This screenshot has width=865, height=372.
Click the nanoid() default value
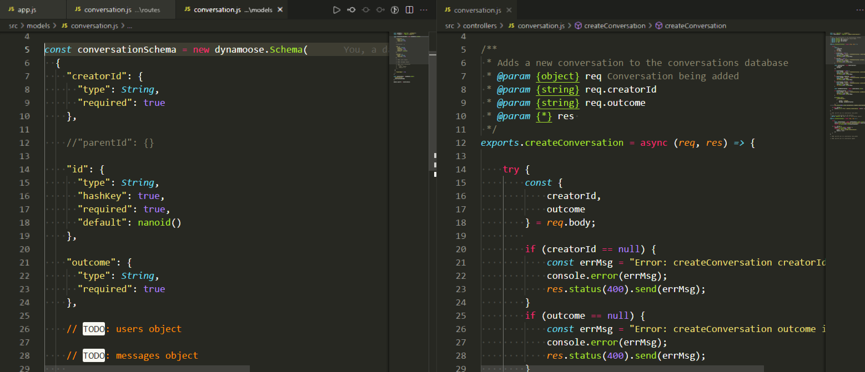159,222
